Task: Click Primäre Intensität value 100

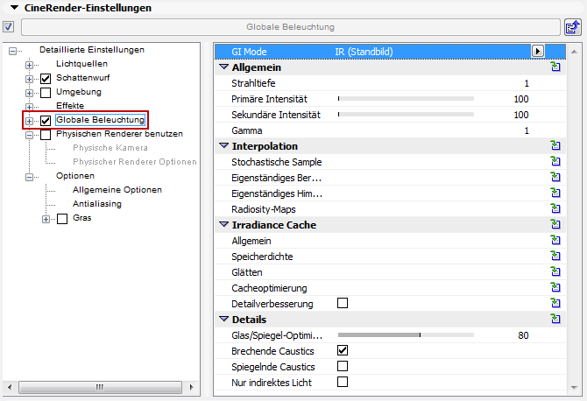Action: point(520,99)
